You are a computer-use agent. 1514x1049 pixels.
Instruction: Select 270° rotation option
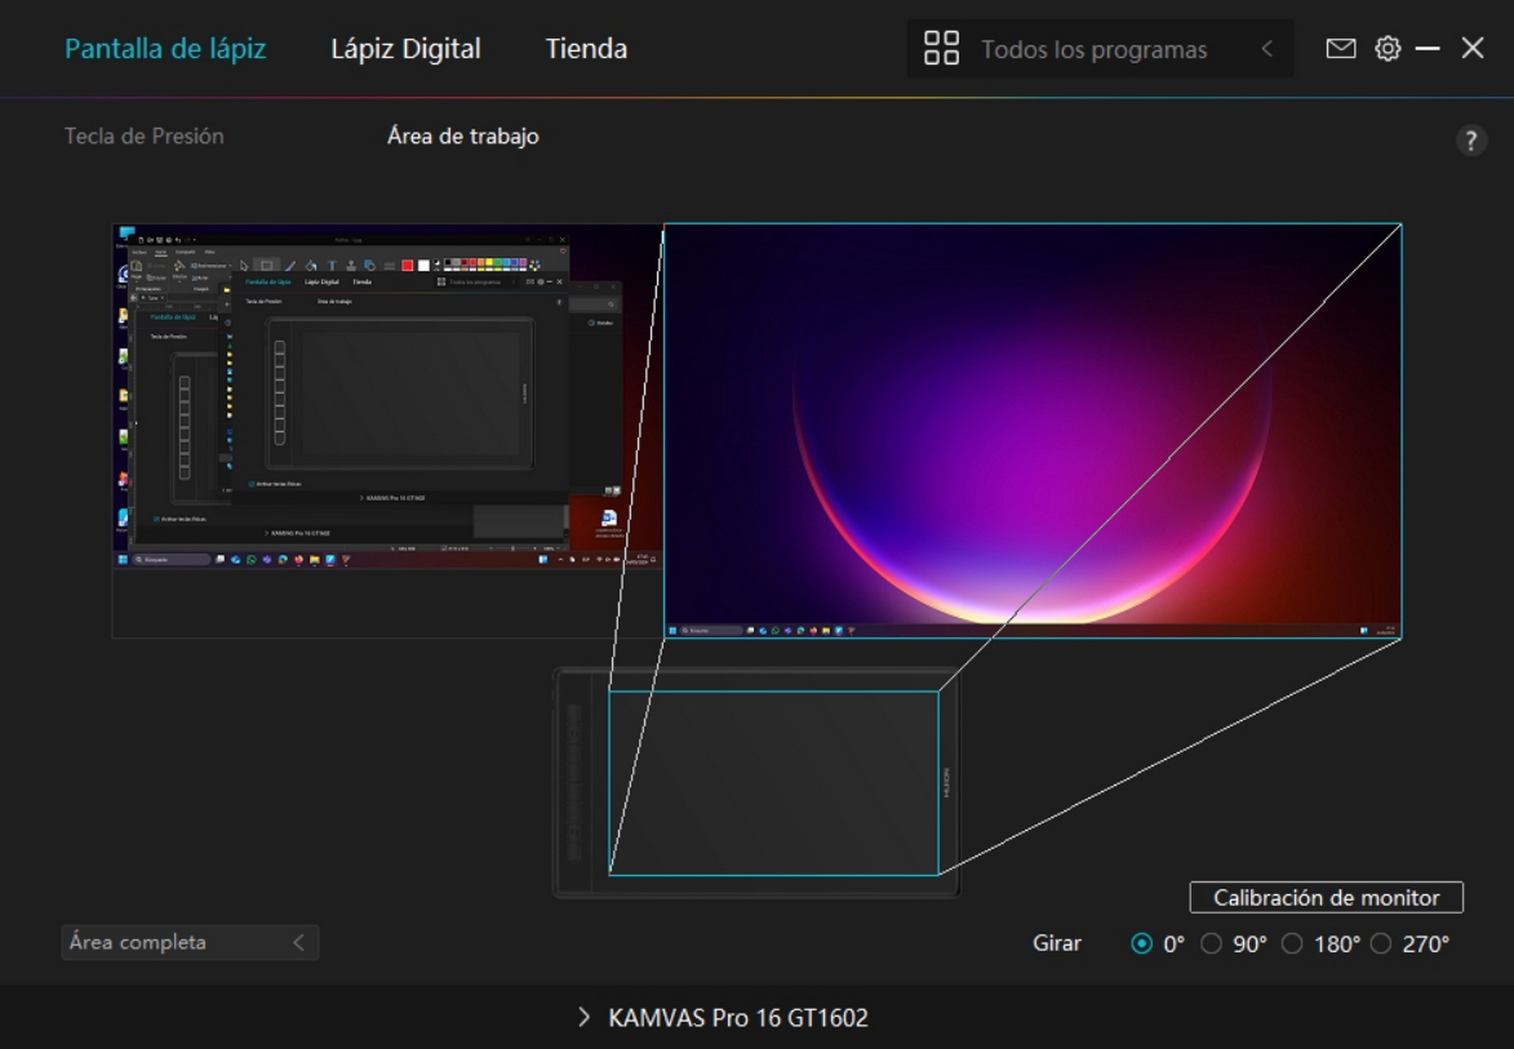pos(1381,943)
